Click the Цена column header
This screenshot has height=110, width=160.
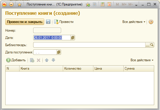pyautogui.click(x=108, y=68)
